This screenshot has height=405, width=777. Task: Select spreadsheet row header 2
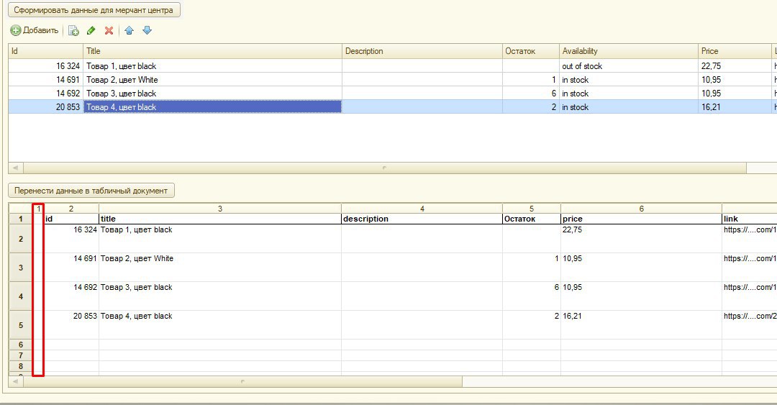pos(21,239)
